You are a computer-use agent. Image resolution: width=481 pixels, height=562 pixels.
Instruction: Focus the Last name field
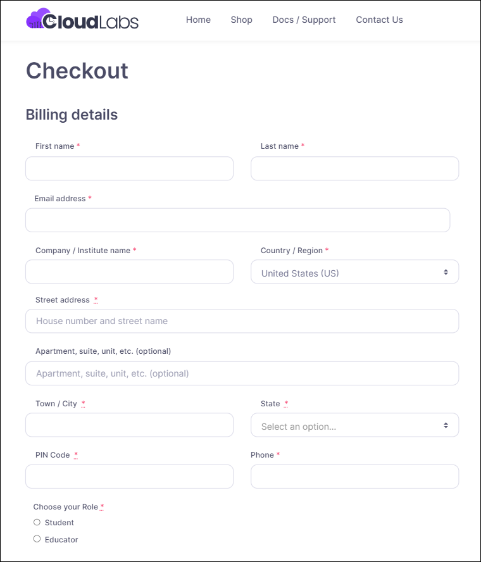[x=354, y=168]
